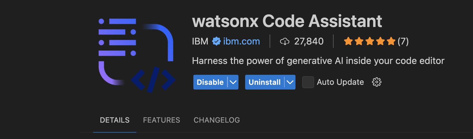Uninstall the watsonx Code Assistant extension
This screenshot has height=139, width=473.
click(265, 82)
